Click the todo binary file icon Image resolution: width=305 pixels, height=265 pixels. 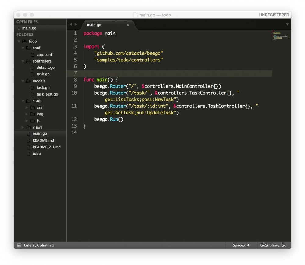[x=29, y=154]
